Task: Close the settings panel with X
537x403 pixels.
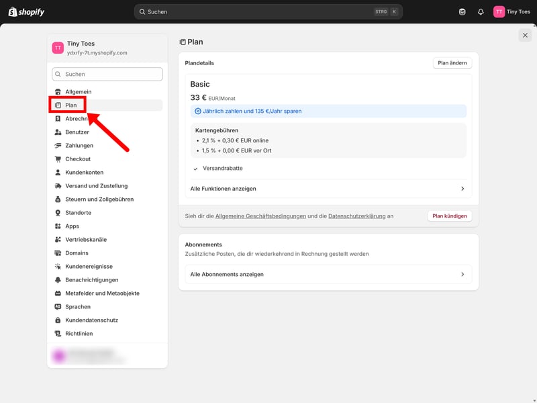Action: pos(525,36)
